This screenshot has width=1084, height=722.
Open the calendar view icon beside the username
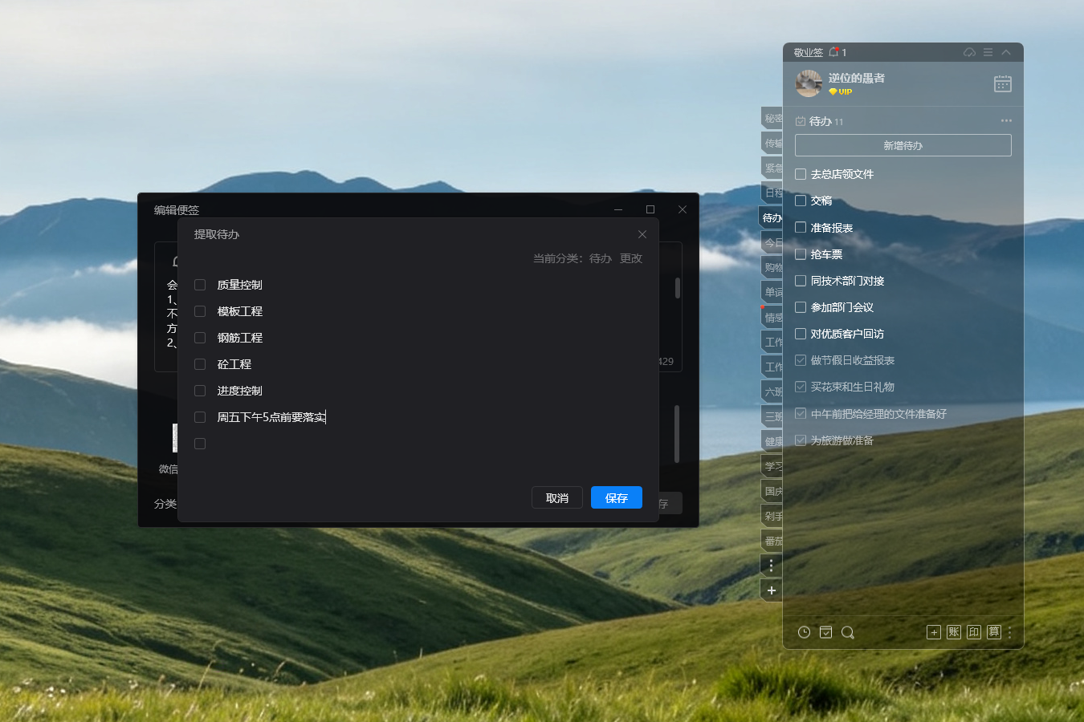[1003, 83]
